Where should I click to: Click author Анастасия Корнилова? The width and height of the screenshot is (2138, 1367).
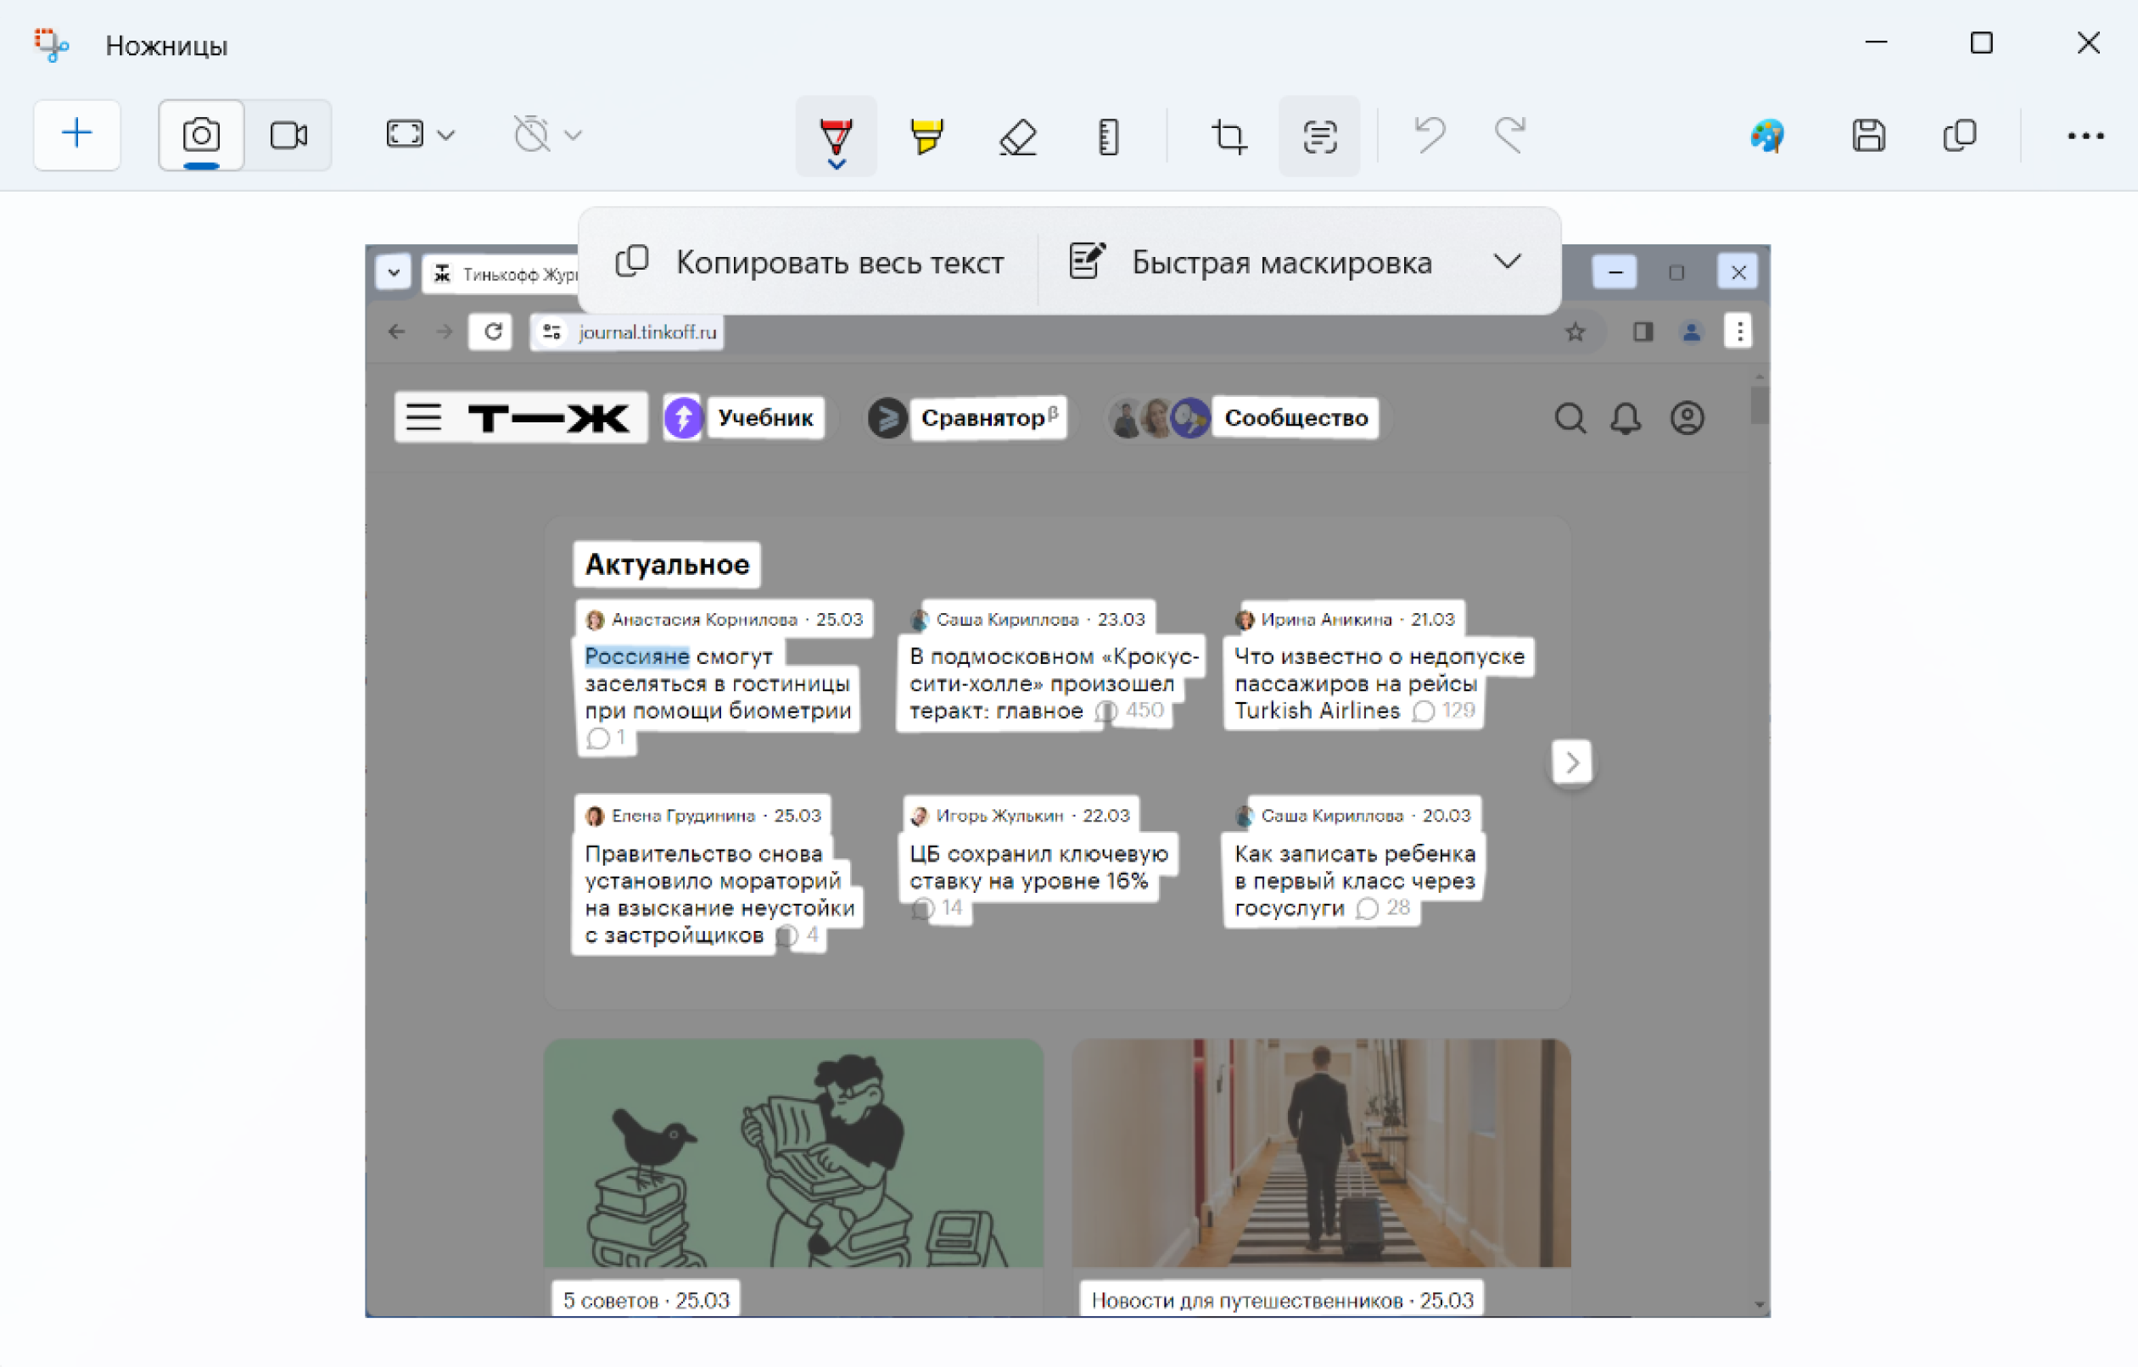(704, 620)
